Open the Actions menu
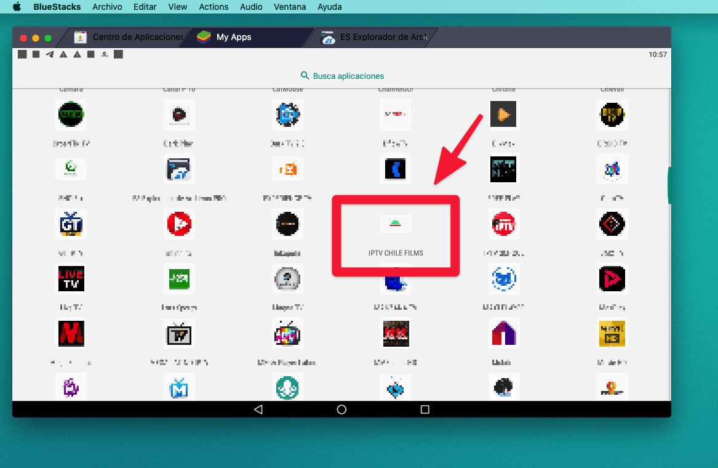This screenshot has height=468, width=718. [213, 7]
